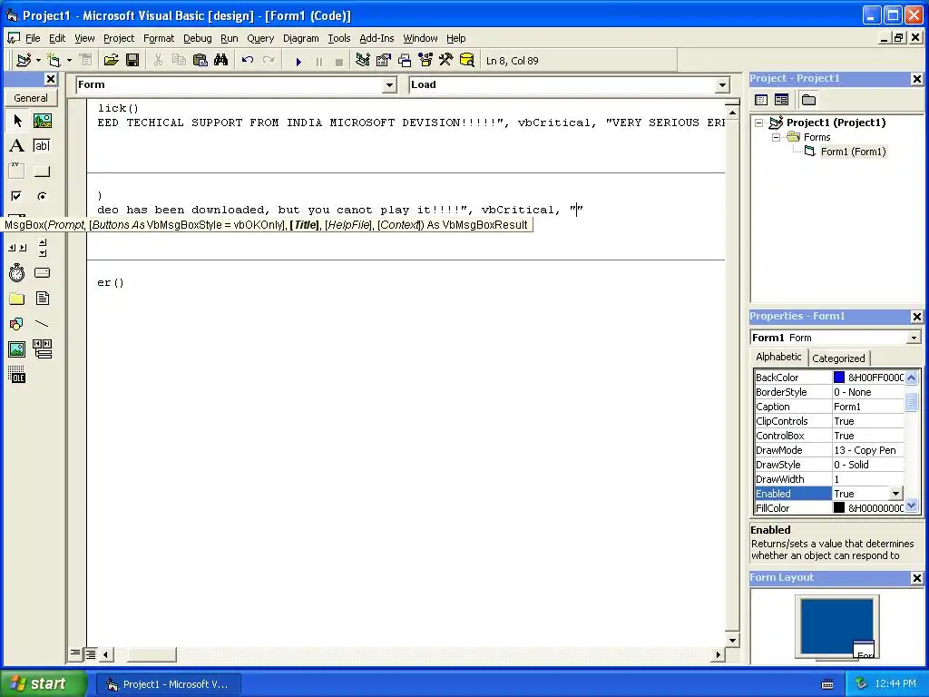Click the Form Layout Window toolbar icon
929x697 pixels.
click(x=405, y=61)
